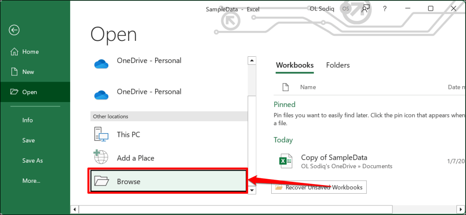This screenshot has width=466, height=215.
Task: Sort files by the Name column header
Action: click(308, 87)
